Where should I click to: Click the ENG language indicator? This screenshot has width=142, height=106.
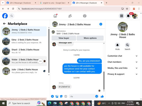pyautogui.click(x=123, y=103)
